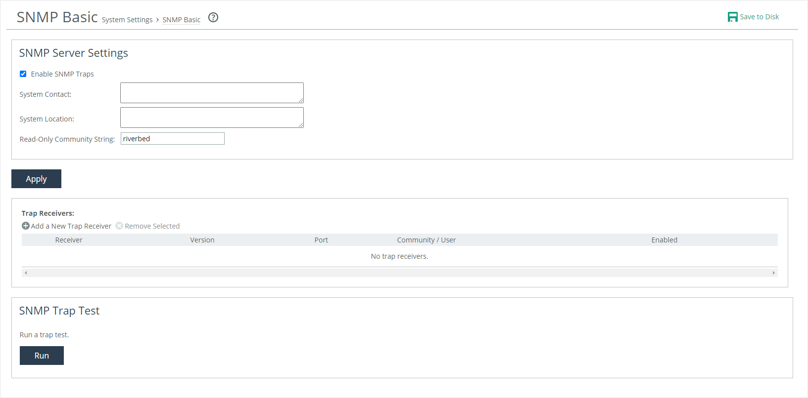Click the trap receivers horizontal scrollbar track

(x=399, y=273)
